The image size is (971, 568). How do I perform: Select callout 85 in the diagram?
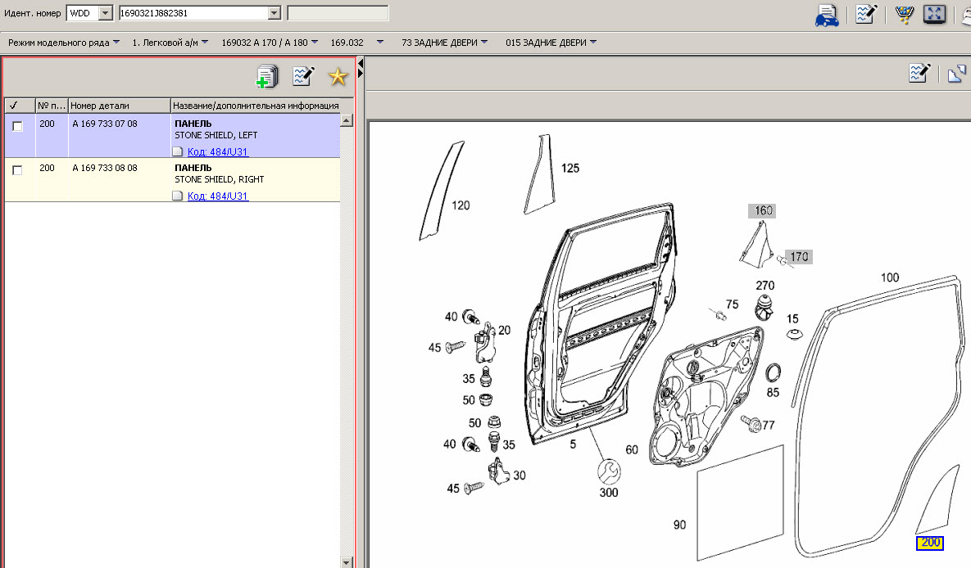coord(773,392)
